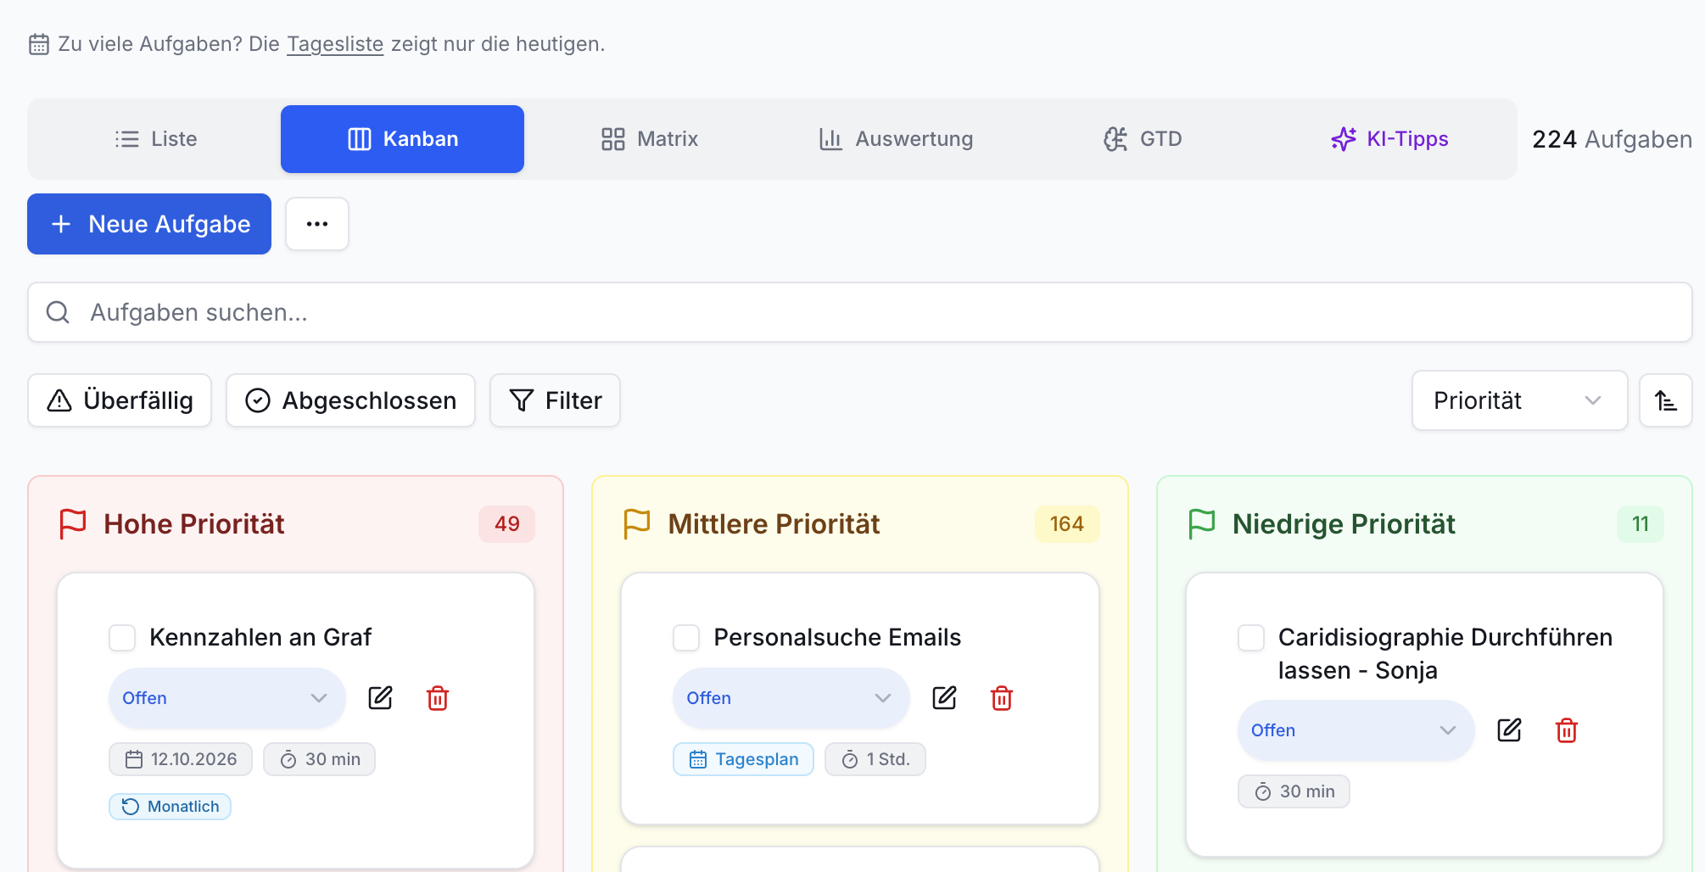Open the KI-Tipps tab
This screenshot has height=872, width=1705.
[x=1389, y=139]
